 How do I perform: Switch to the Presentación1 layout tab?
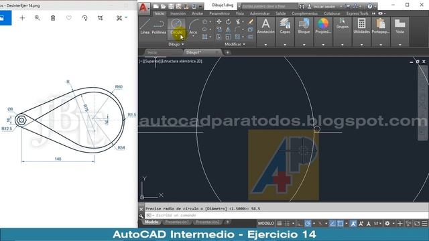177,222
